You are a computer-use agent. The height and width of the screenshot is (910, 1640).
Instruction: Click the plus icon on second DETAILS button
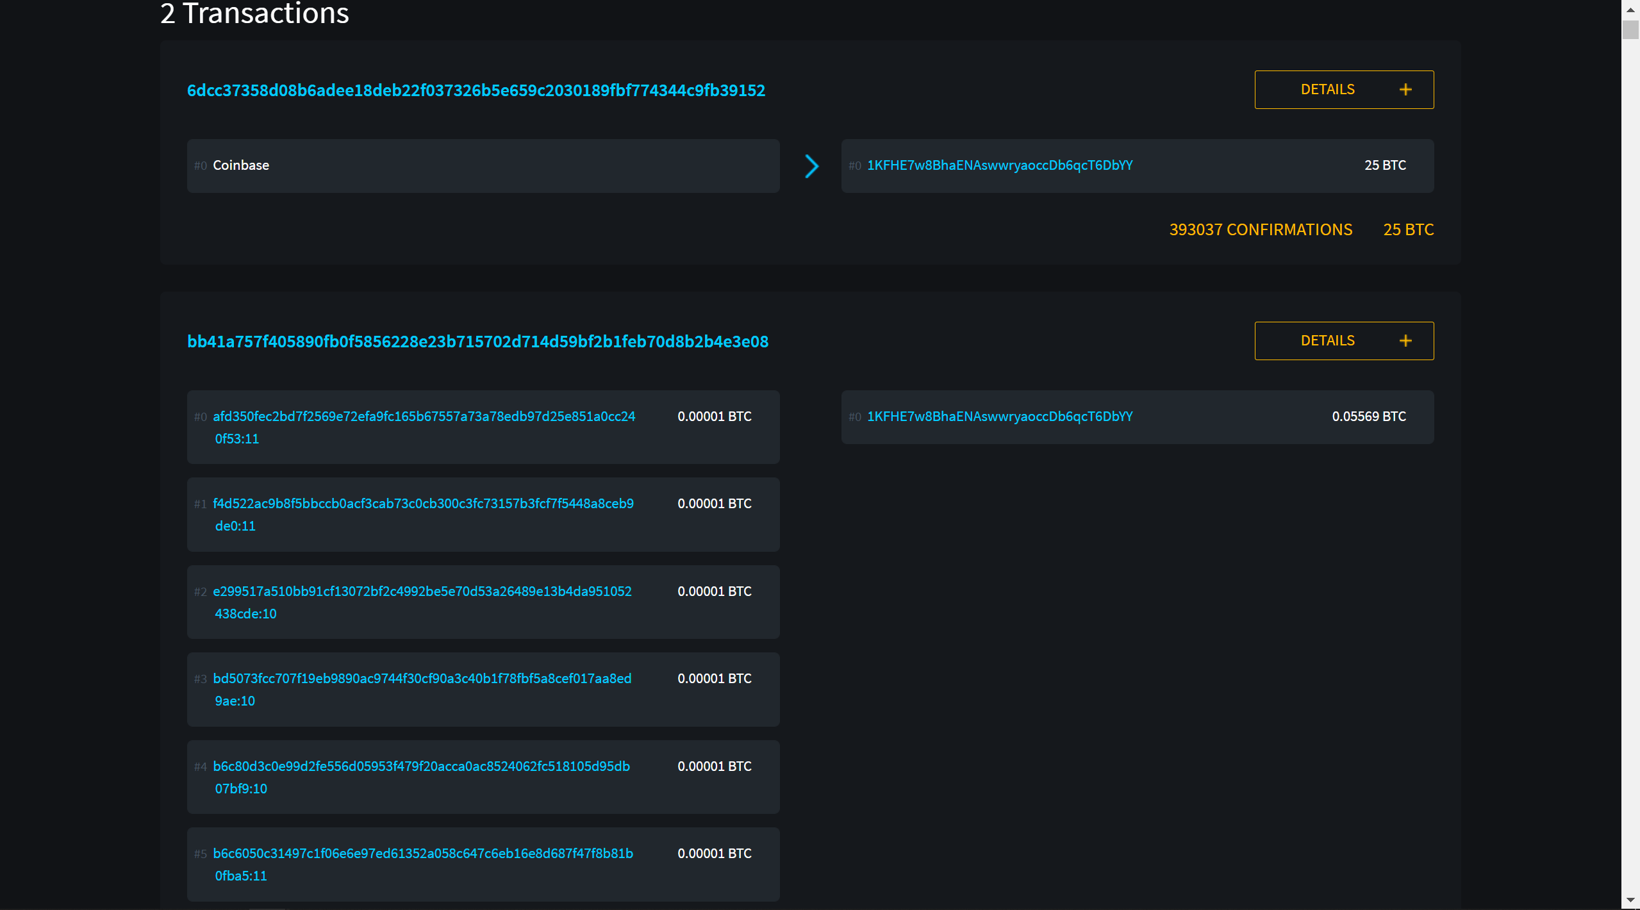click(x=1405, y=341)
